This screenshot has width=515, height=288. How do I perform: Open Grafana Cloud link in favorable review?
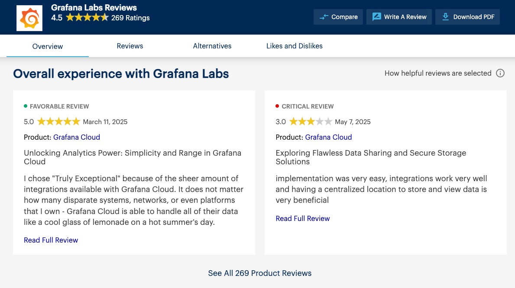point(77,137)
